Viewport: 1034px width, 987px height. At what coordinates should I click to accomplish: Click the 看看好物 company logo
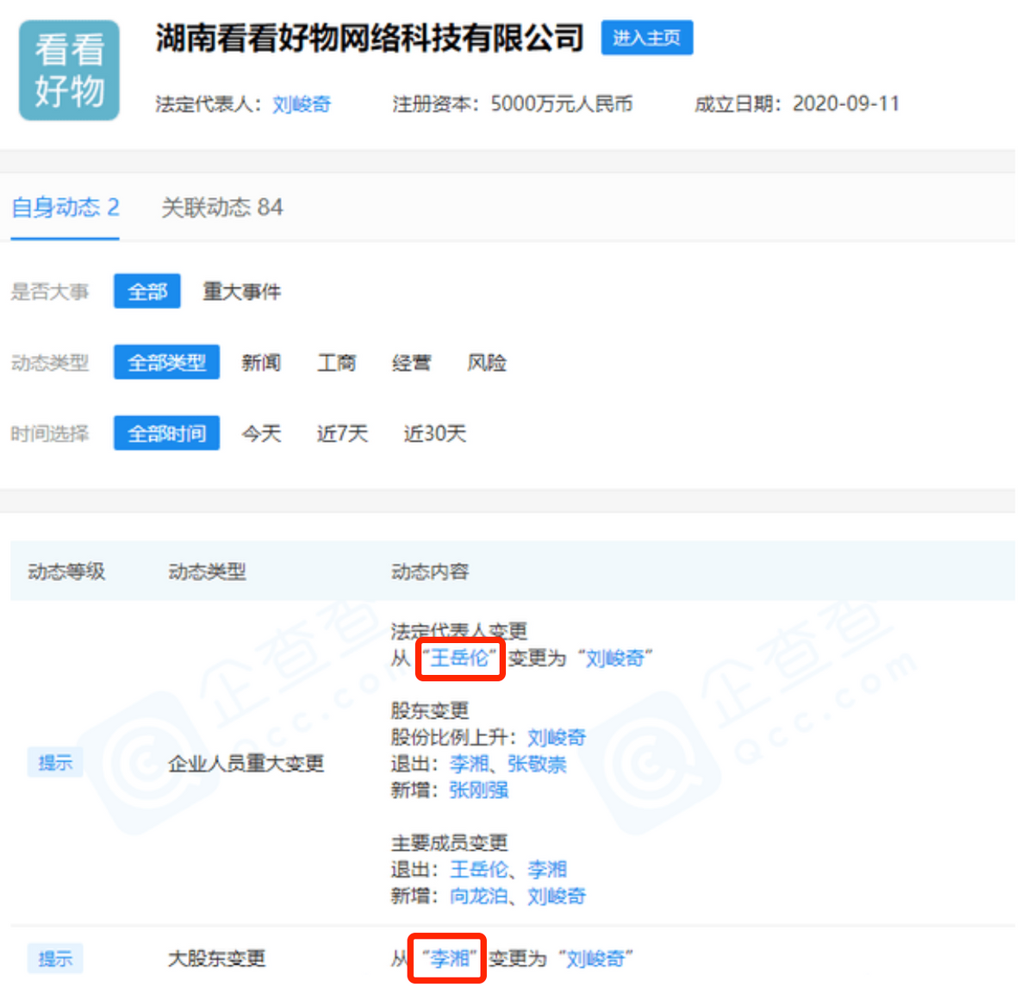(69, 71)
